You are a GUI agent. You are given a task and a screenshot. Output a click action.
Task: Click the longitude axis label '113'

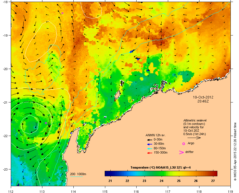[42, 192]
